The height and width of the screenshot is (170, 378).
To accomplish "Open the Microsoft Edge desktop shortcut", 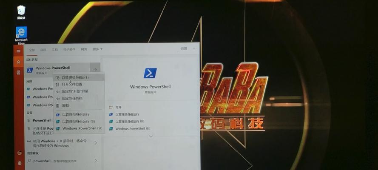I will (x=21, y=35).
